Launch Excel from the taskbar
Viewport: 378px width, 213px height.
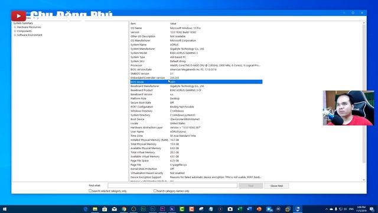coord(240,209)
